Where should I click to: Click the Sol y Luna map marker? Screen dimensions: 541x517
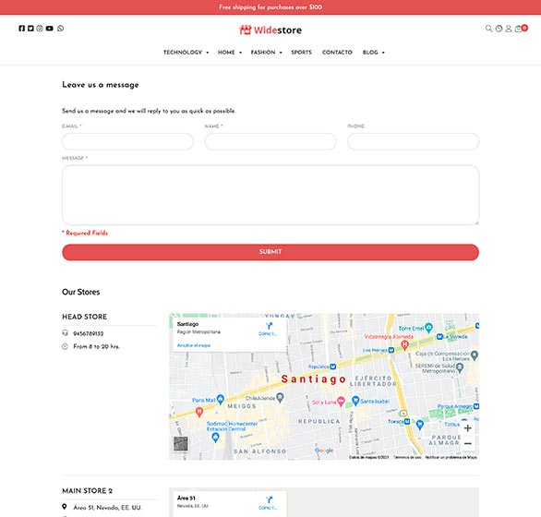coord(341,402)
